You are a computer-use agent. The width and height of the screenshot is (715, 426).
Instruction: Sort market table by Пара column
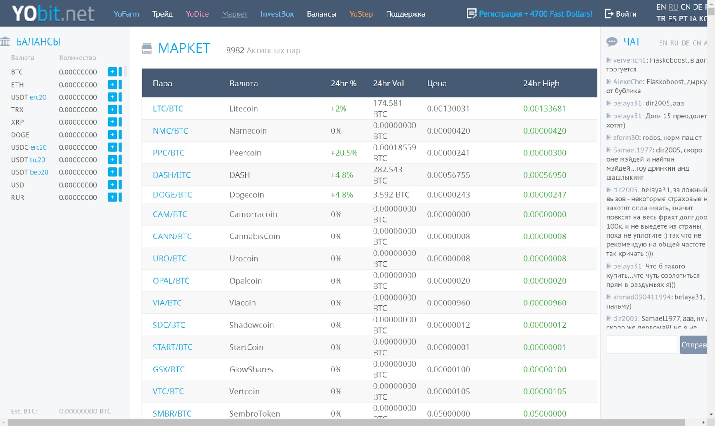(x=162, y=84)
